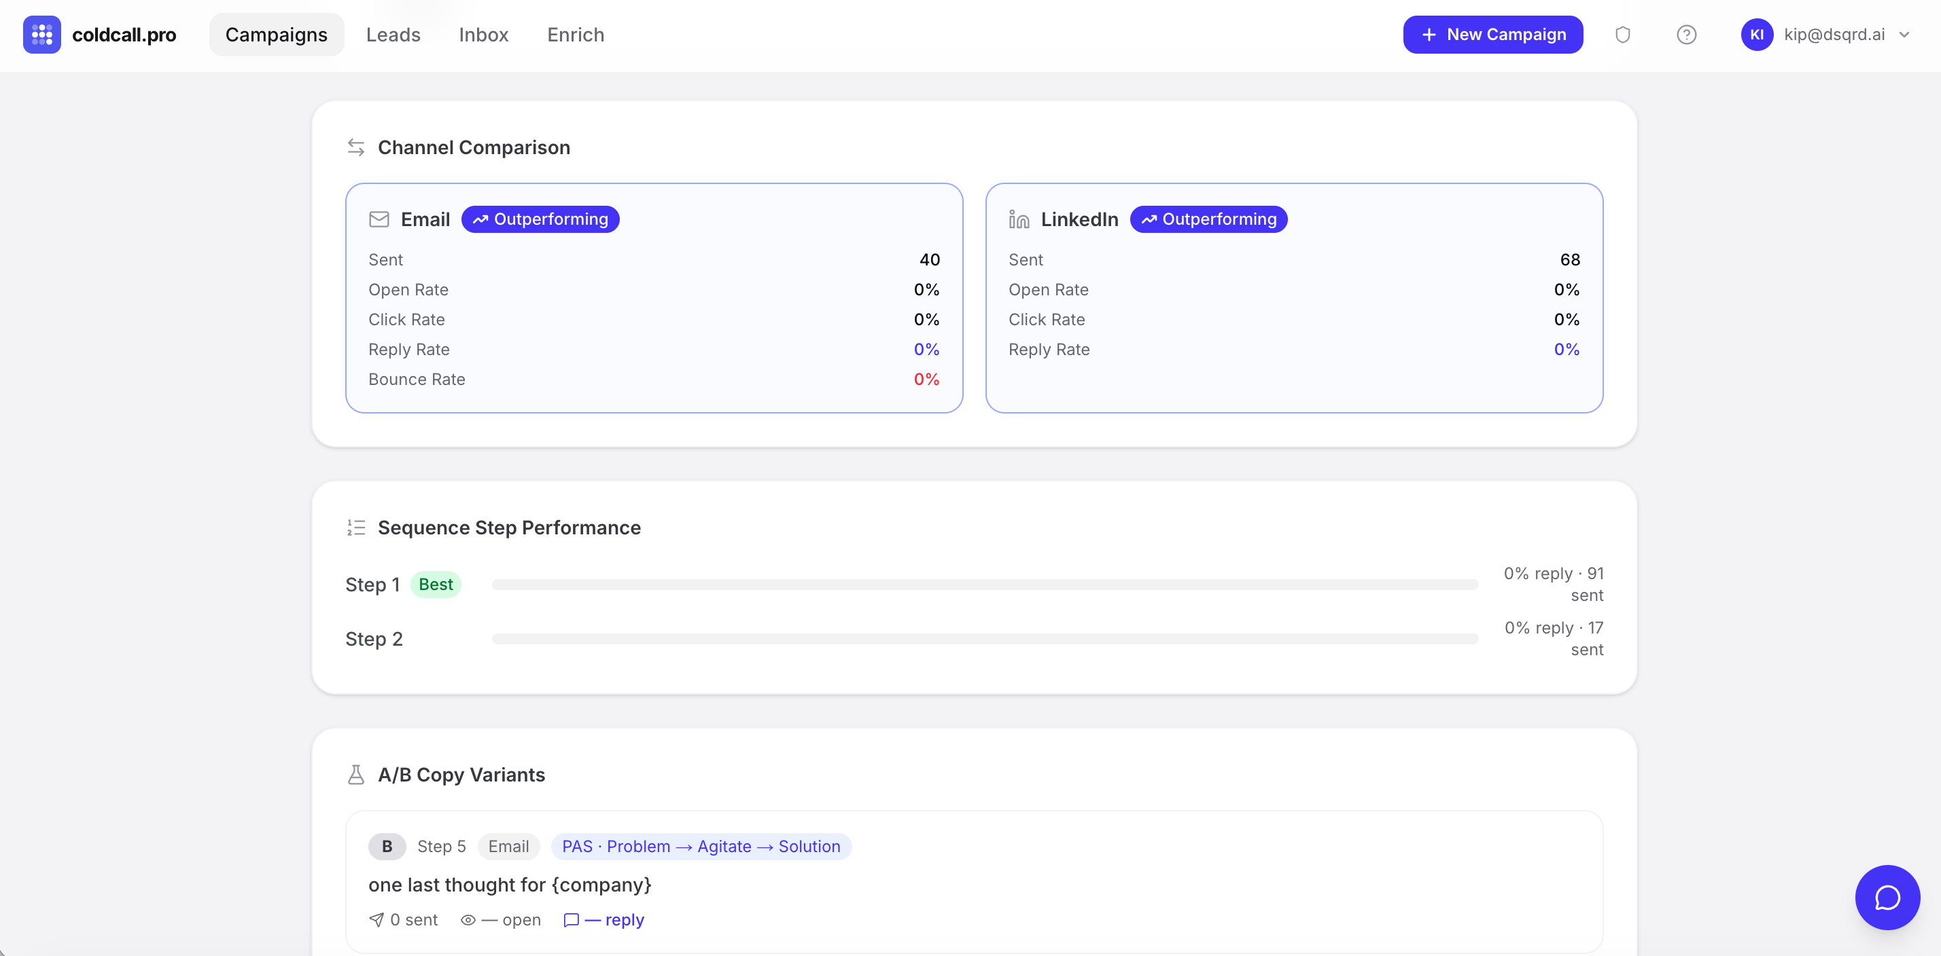Viewport: 1941px width, 956px height.
Task: Go to the Enrich tab
Action: 575,35
